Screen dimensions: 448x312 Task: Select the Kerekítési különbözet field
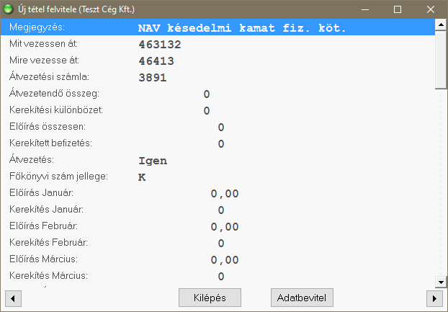[x=206, y=111]
